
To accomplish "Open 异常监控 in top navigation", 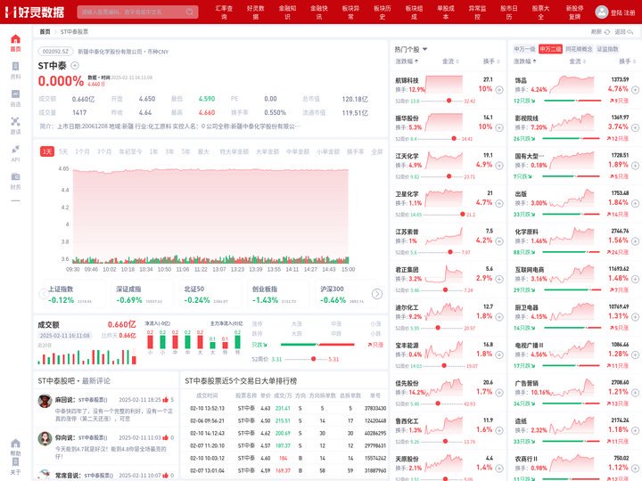I will click(x=477, y=12).
